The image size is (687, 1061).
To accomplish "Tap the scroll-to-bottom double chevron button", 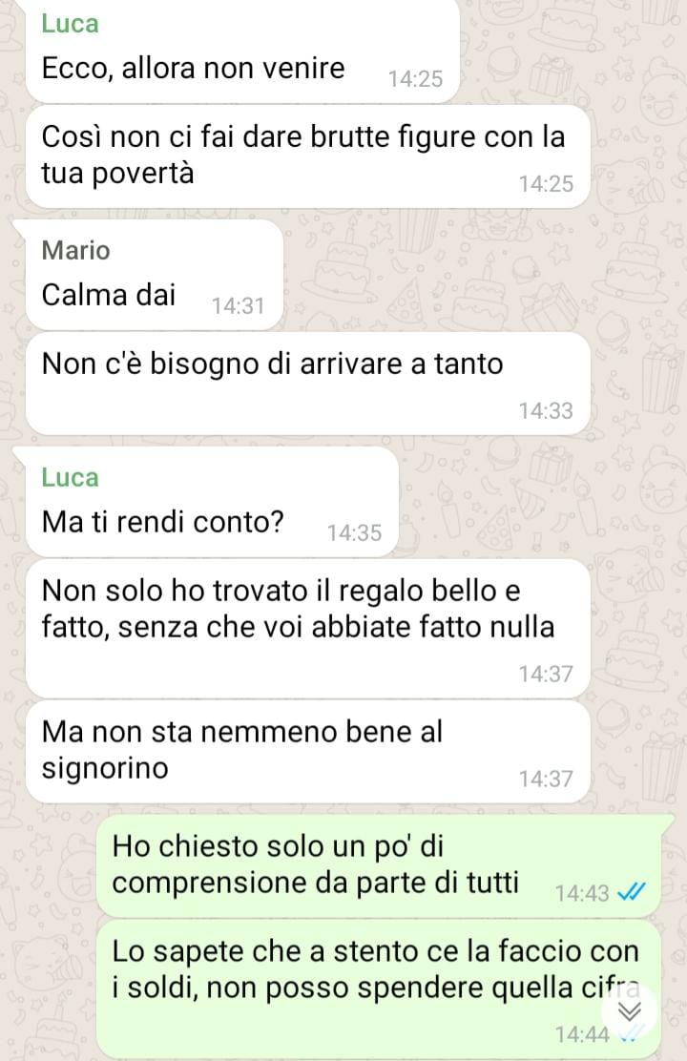I will [630, 1011].
